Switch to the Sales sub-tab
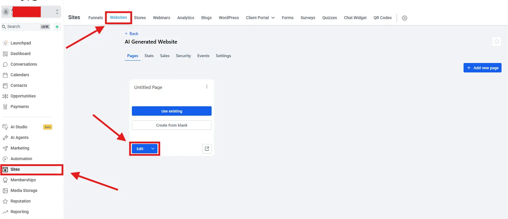 (x=165, y=56)
